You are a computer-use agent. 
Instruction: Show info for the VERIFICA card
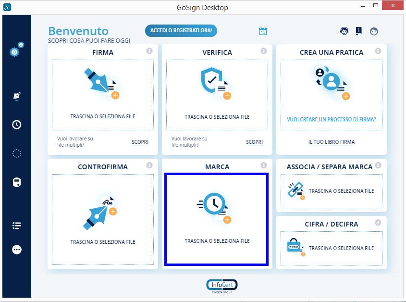264,51
